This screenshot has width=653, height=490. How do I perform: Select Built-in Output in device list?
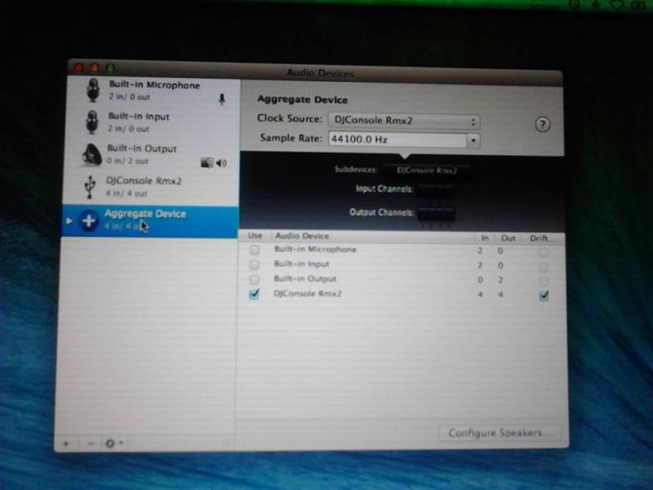[x=150, y=154]
